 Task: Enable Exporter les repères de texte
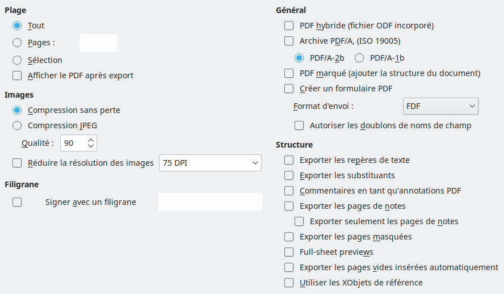(289, 160)
